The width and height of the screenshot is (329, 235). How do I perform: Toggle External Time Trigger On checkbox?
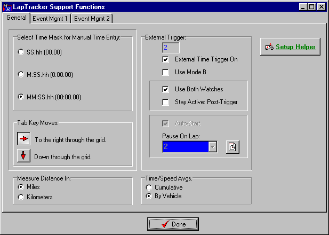tap(165, 59)
